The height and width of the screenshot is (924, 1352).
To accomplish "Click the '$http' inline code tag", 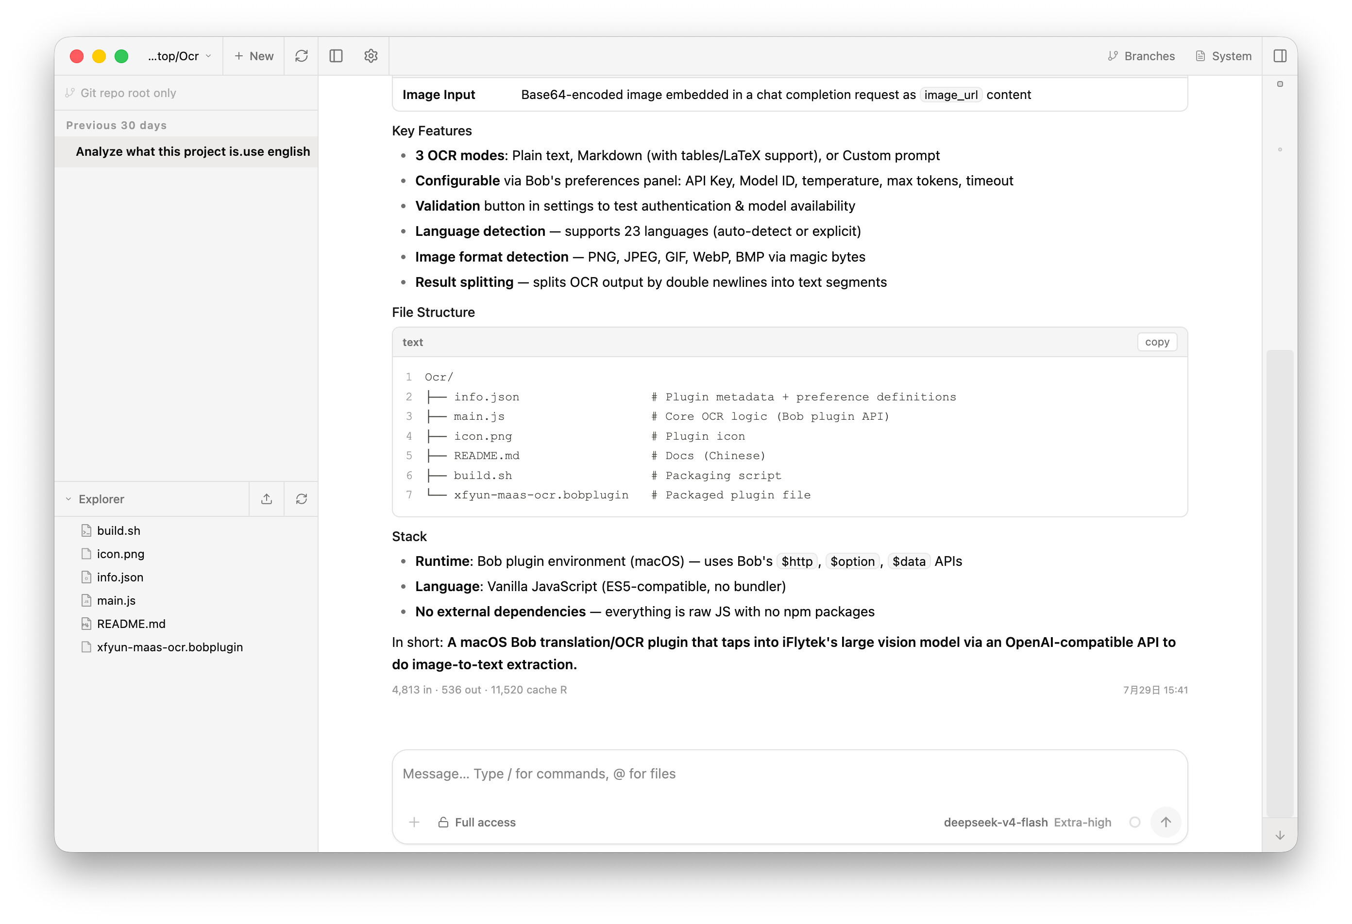I will (797, 561).
